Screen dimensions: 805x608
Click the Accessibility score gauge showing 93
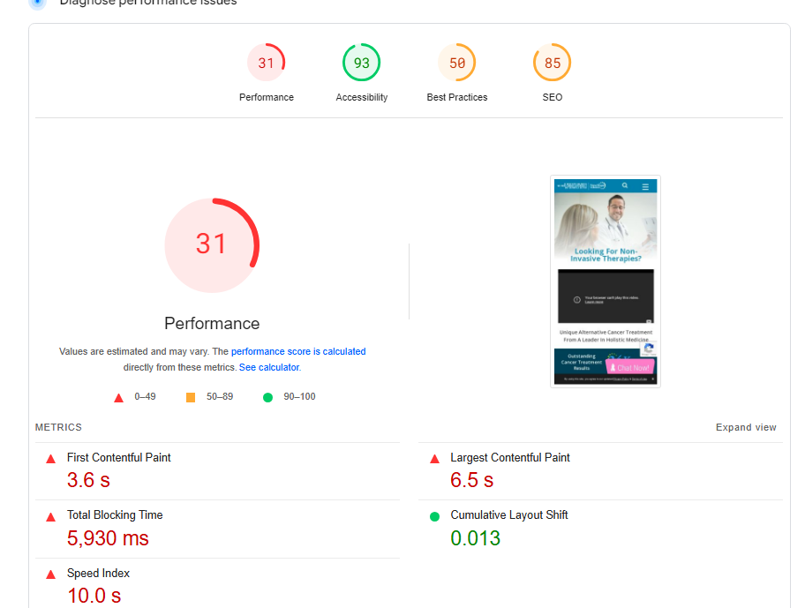point(361,63)
